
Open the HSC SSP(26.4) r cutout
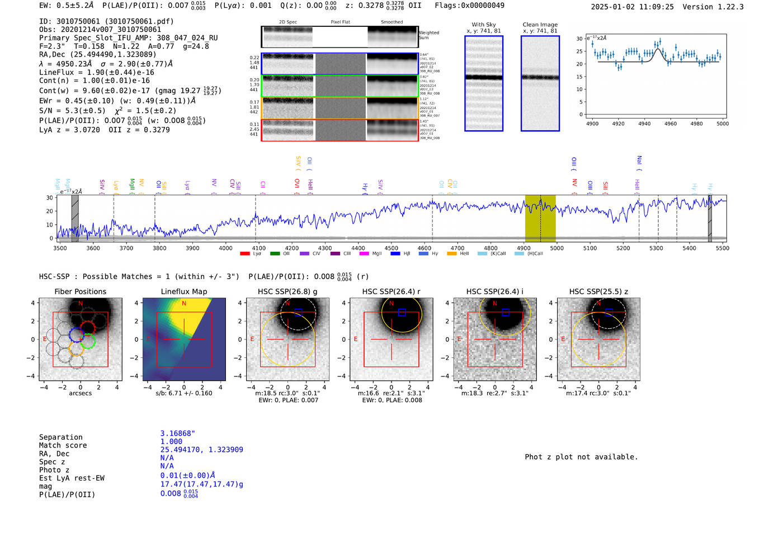point(391,339)
